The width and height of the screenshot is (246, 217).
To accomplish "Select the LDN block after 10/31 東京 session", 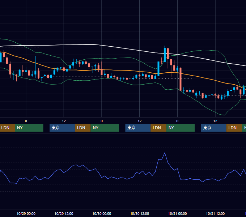I will [234, 128].
